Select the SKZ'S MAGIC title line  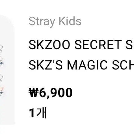81,65
